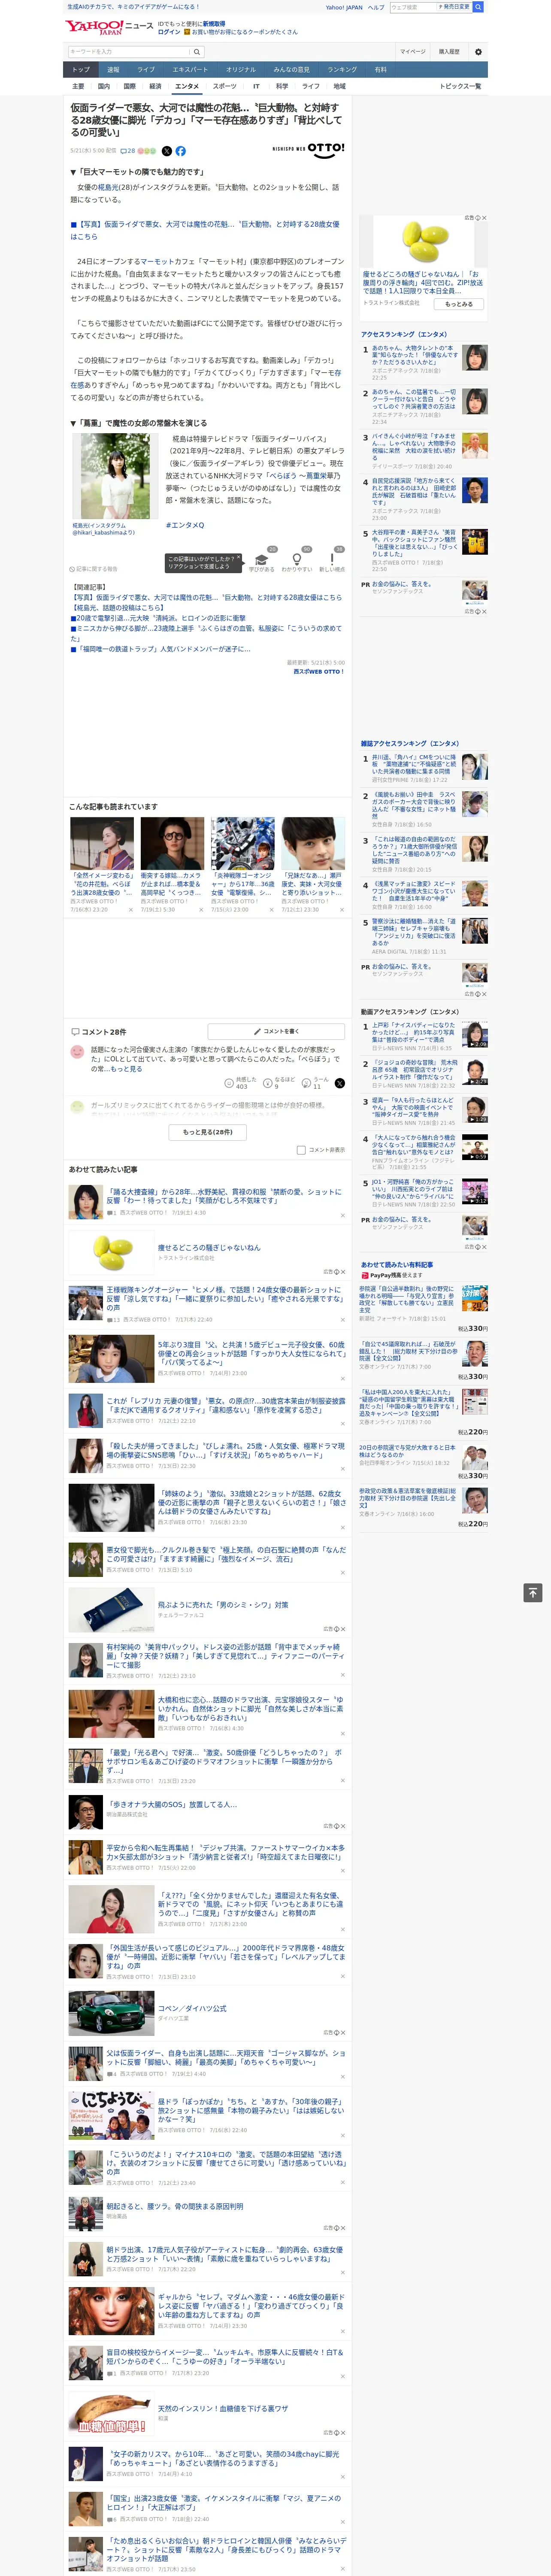Dismiss the recommended article about 水野美紀
Viewport: 551px width, 2576px height.
(x=343, y=1215)
